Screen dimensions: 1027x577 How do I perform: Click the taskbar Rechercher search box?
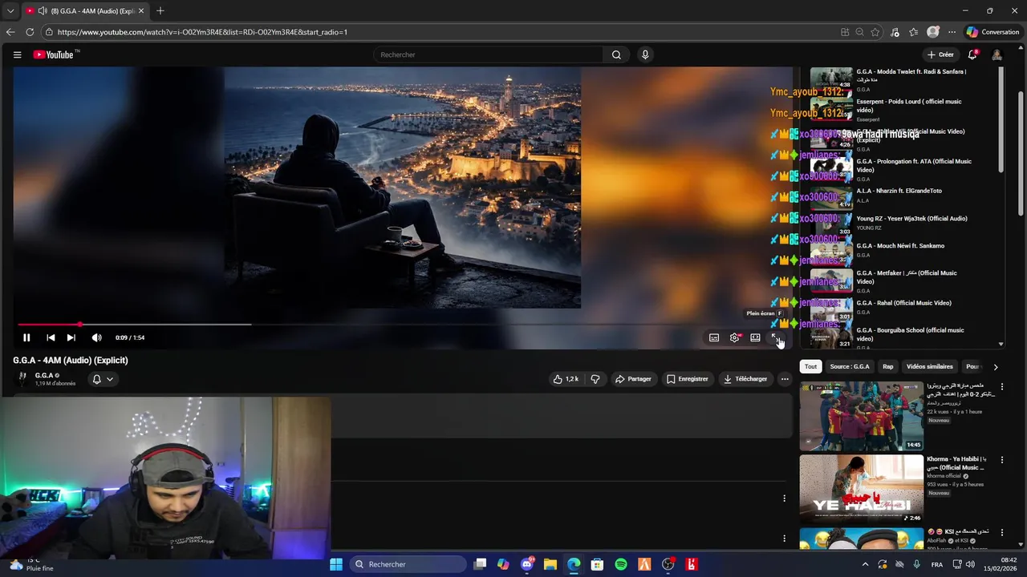(x=407, y=564)
